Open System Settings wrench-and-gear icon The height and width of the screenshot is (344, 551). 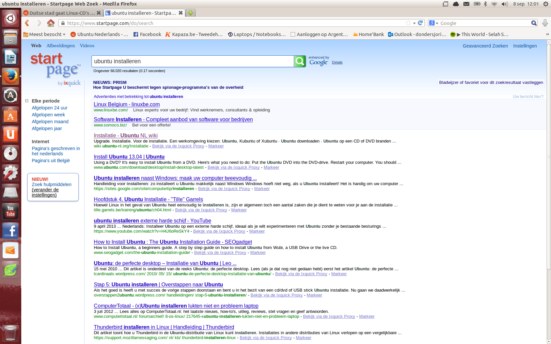point(10,173)
